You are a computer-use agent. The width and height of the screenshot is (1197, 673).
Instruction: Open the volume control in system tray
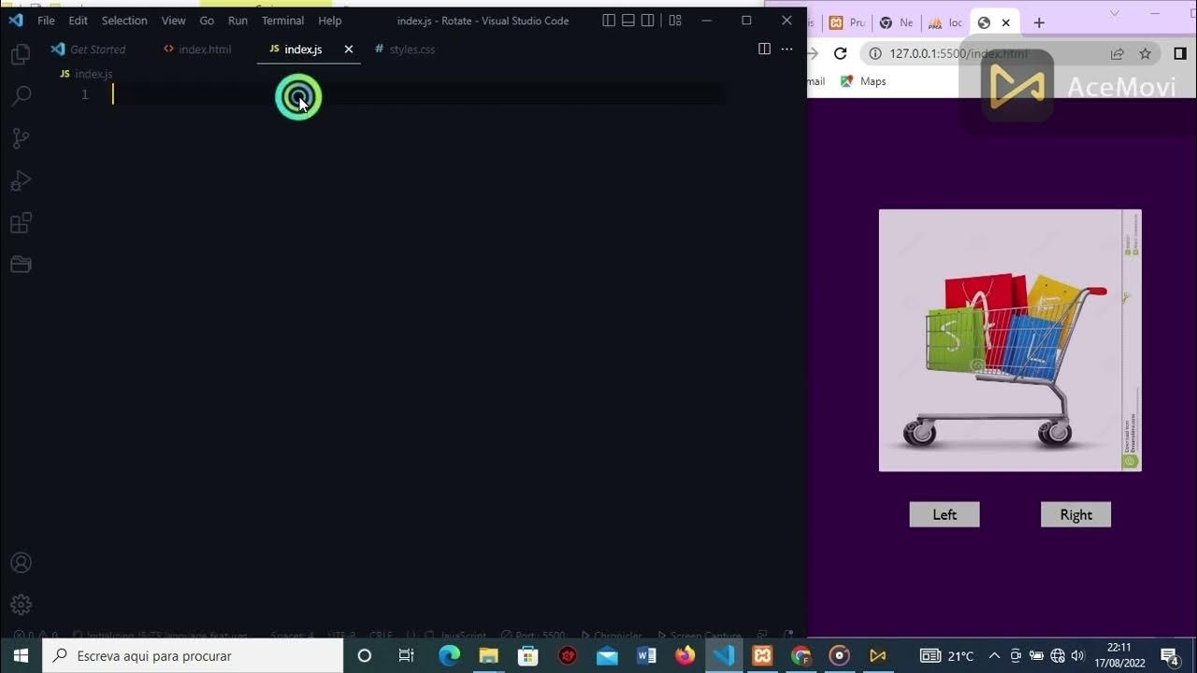click(x=1077, y=655)
